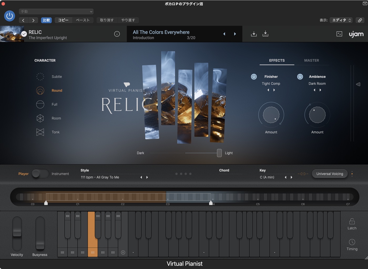Image resolution: width=368 pixels, height=269 pixels.
Task: Select the Subtle character icon
Action: click(40, 77)
